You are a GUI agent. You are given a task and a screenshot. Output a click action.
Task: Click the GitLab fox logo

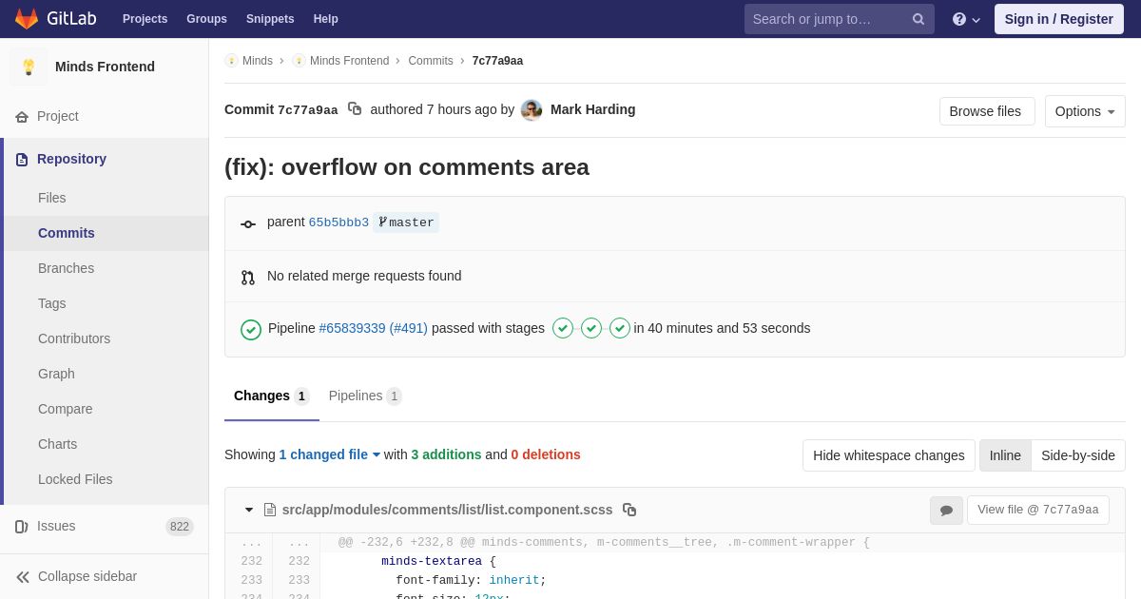pyautogui.click(x=28, y=19)
